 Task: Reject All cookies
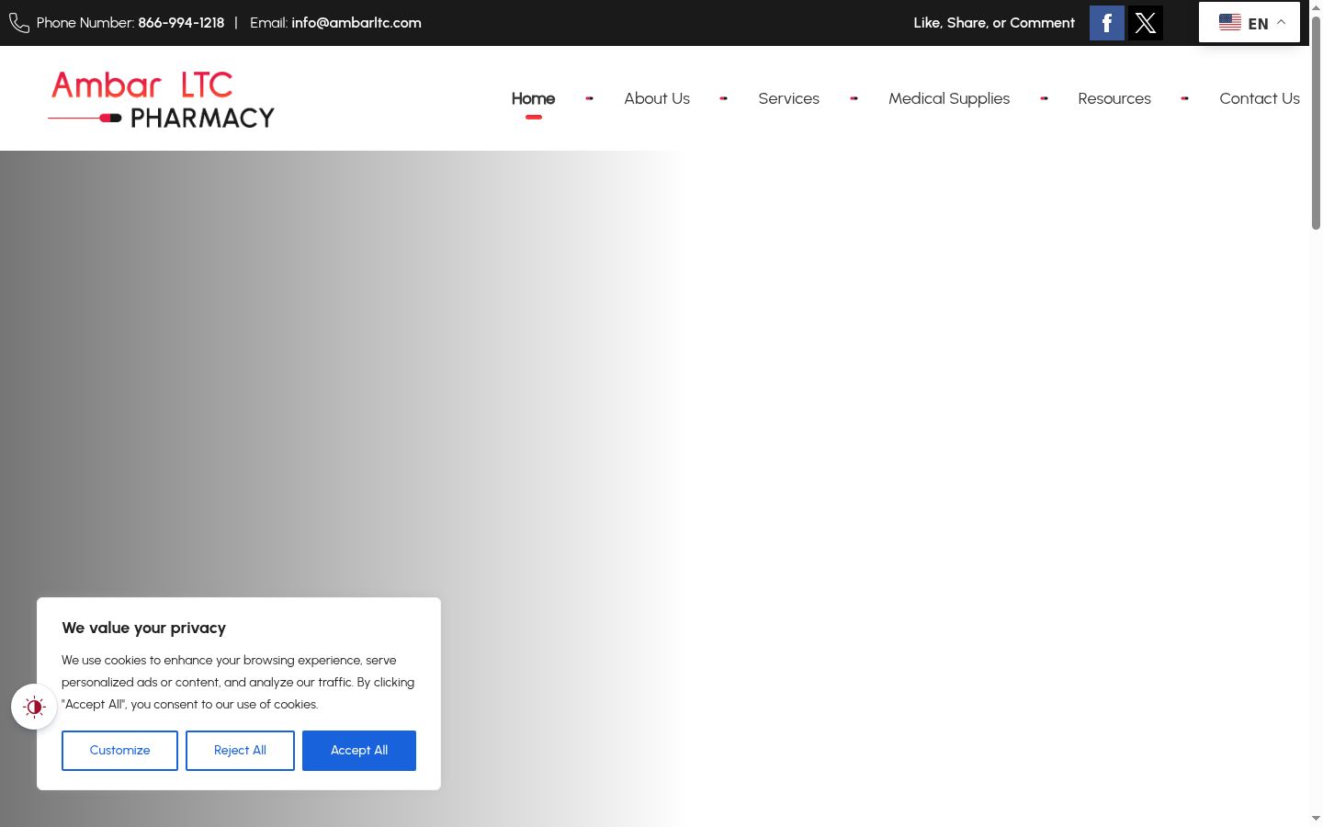click(x=240, y=751)
